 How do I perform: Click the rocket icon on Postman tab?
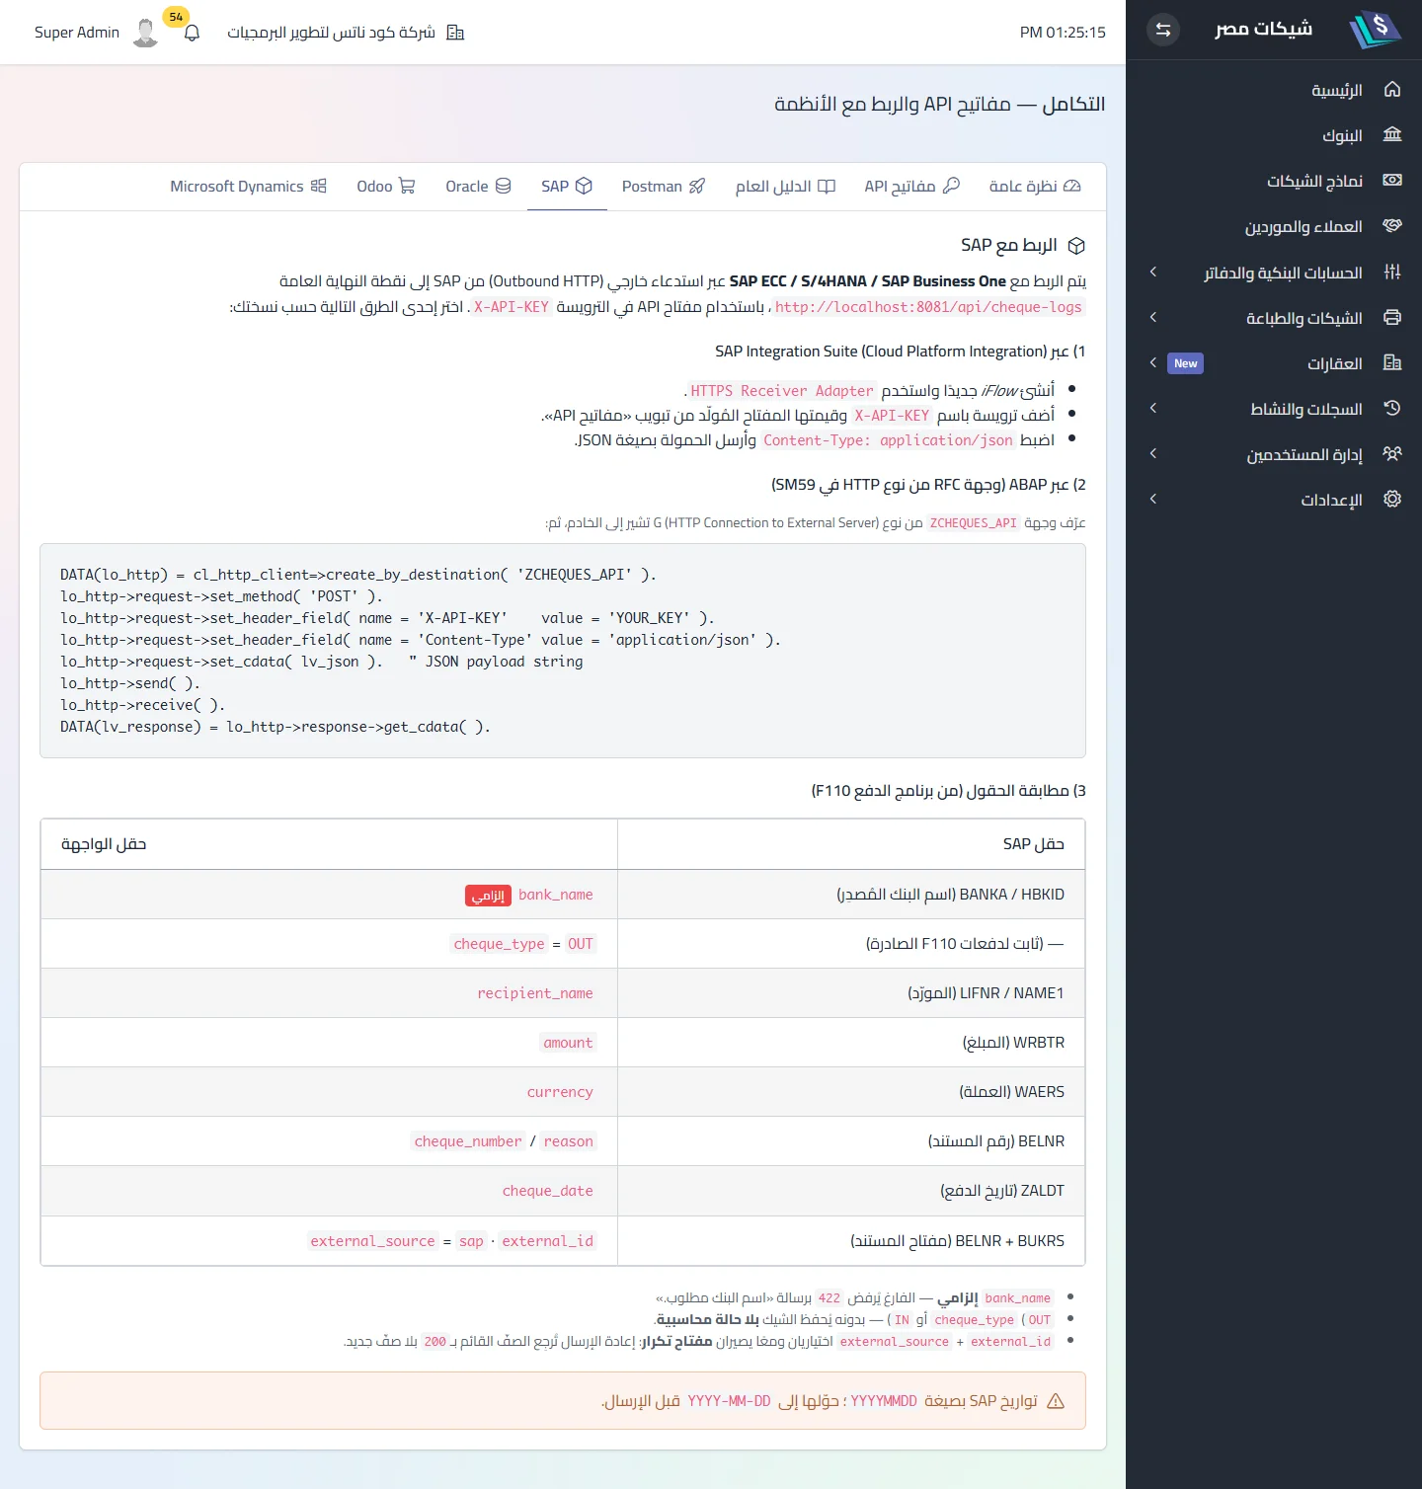click(697, 186)
